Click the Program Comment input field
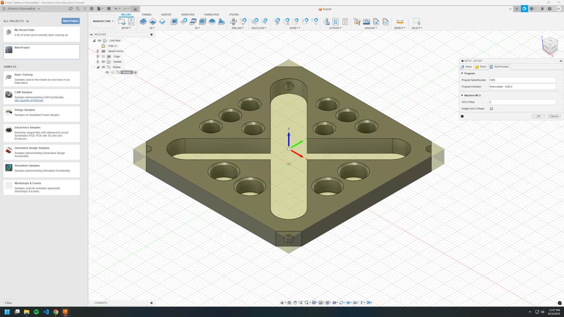Screen dimensions: 564x317 tap(522, 87)
